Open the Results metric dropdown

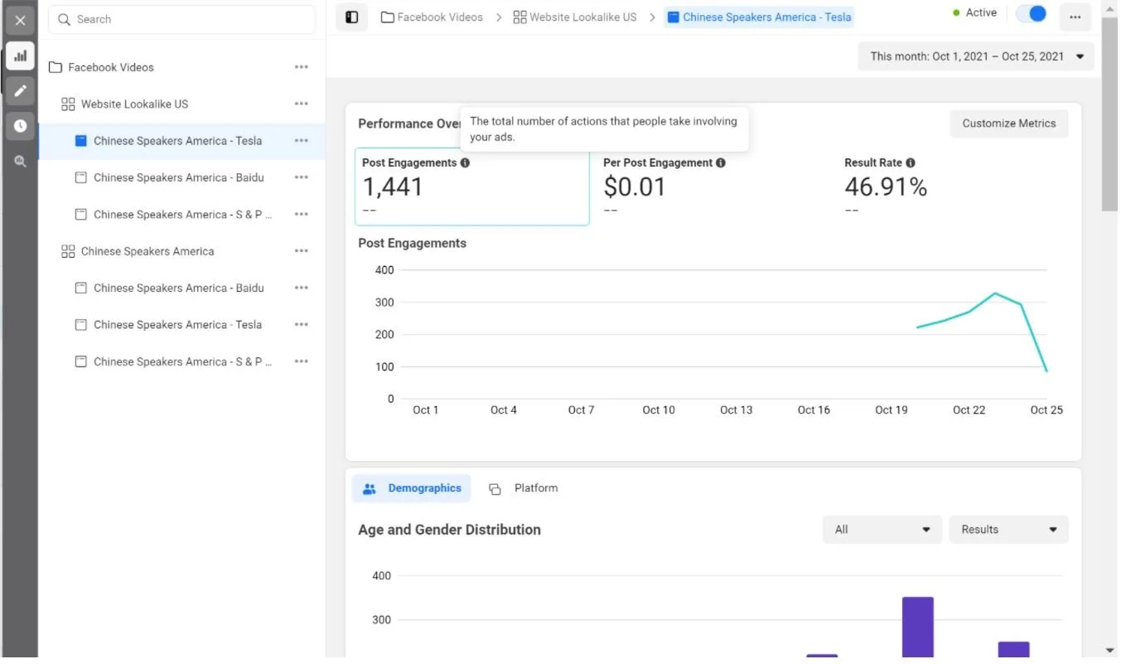(1008, 530)
